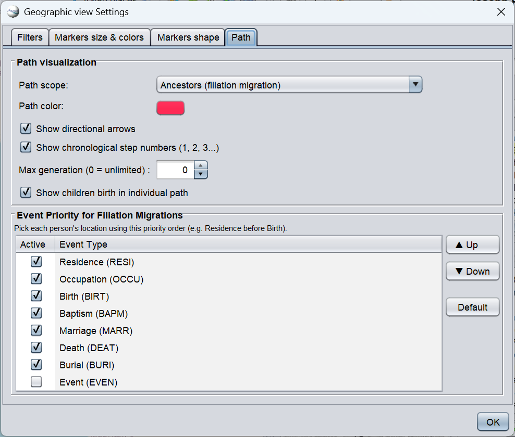Uncheck Death (DEAT) active checkbox
Screen dimensions: 515x437
click(36, 348)
